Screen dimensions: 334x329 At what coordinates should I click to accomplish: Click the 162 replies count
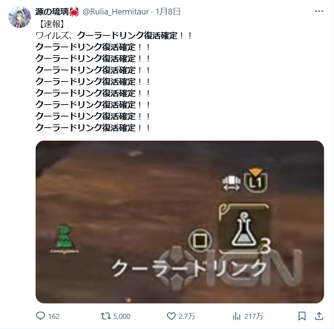pos(53,316)
